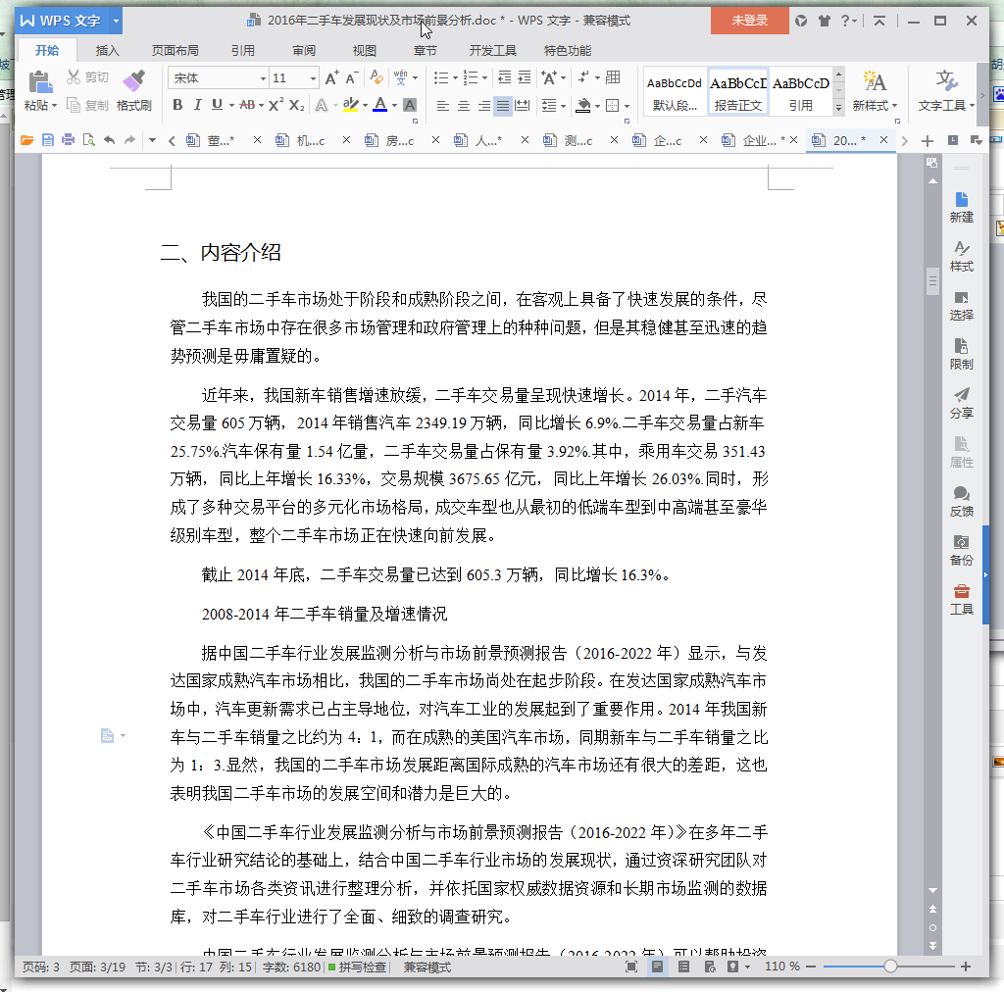Open the 新建 panel in right sidebar
1004x992 pixels.
[961, 208]
